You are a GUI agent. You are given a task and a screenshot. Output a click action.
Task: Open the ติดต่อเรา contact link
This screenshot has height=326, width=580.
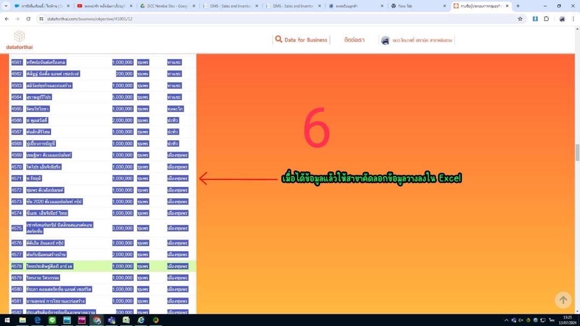pyautogui.click(x=354, y=40)
